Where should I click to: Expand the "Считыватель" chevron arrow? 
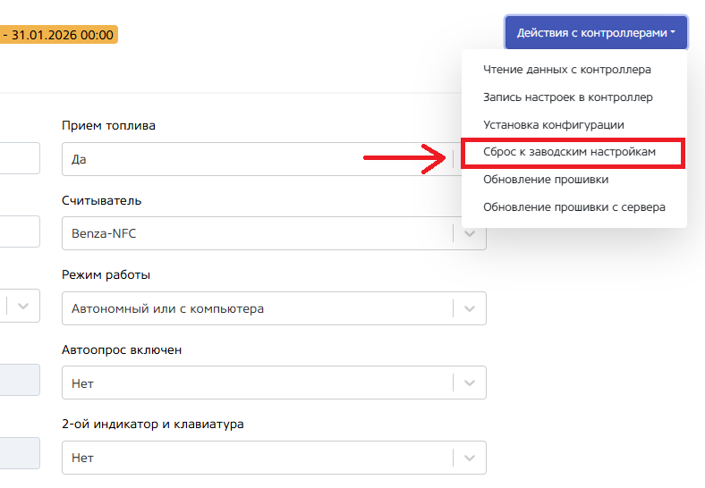click(471, 233)
